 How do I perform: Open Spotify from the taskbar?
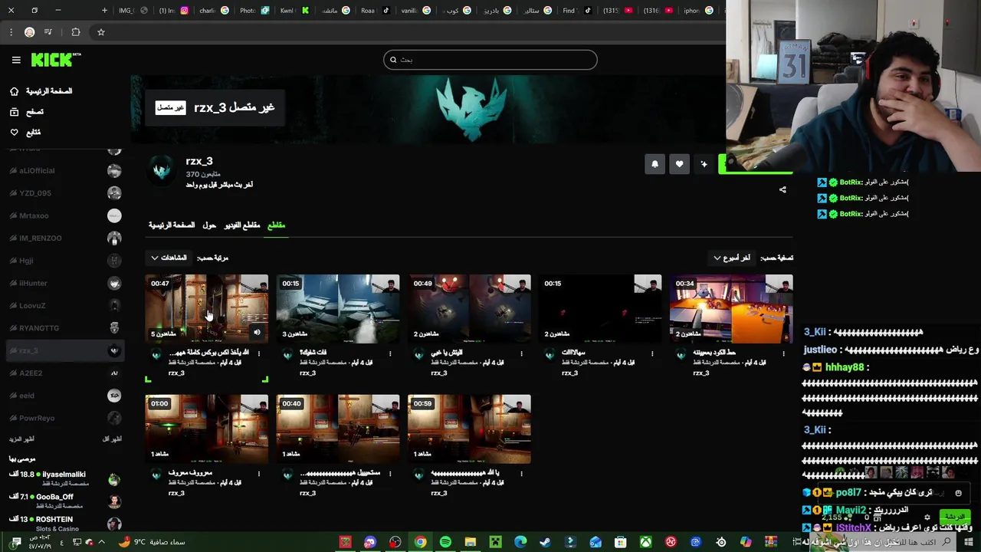445,542
